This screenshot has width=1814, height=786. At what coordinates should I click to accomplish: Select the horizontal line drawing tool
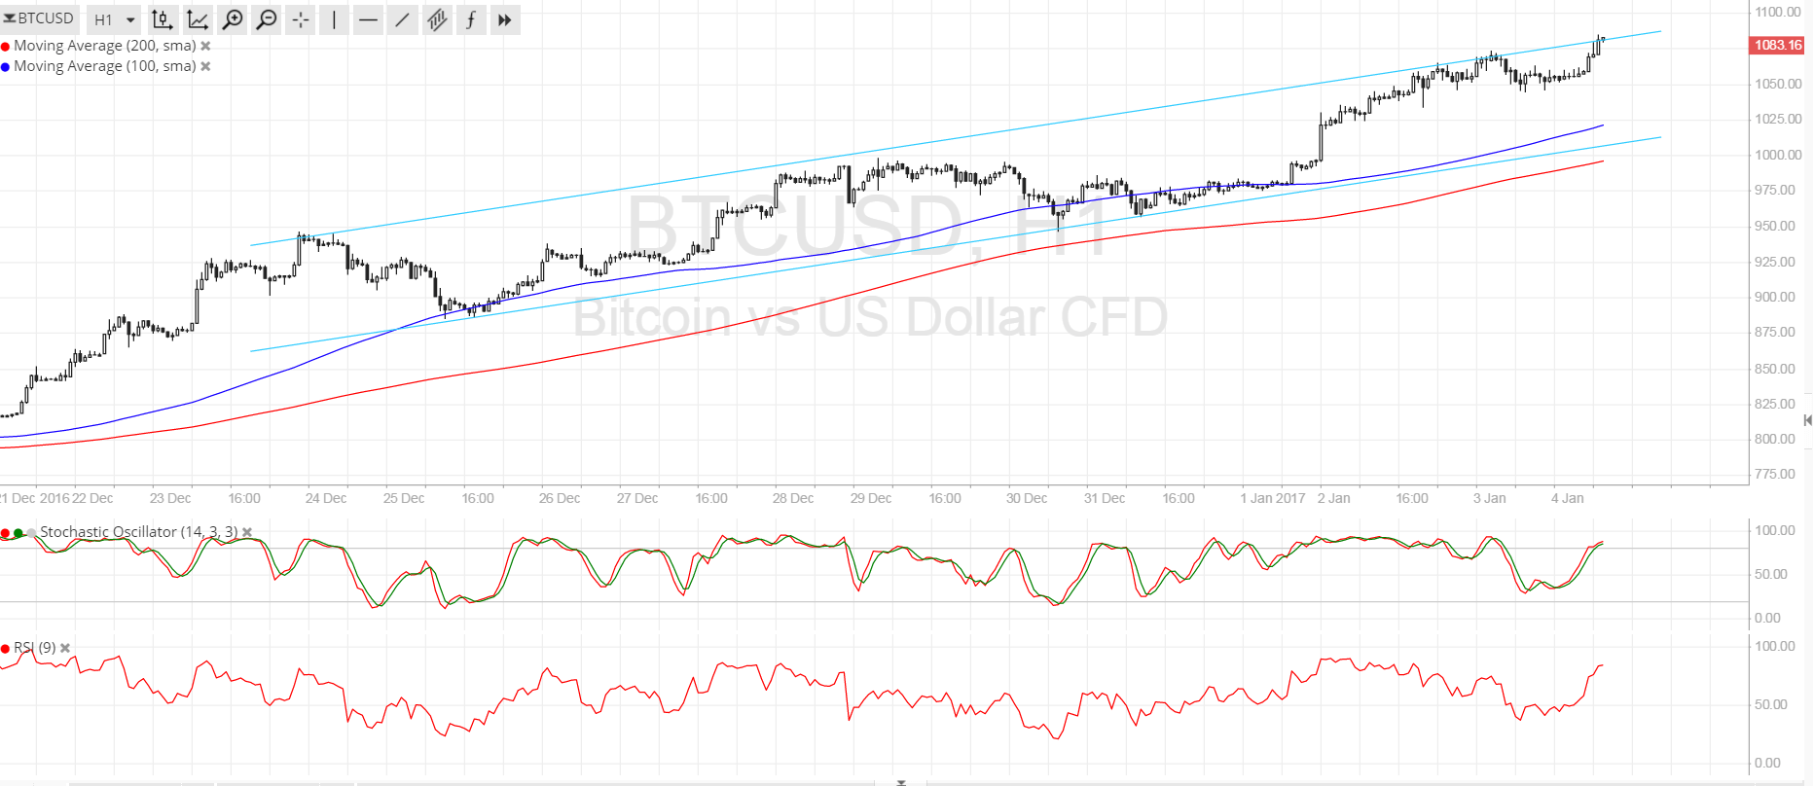(x=368, y=19)
